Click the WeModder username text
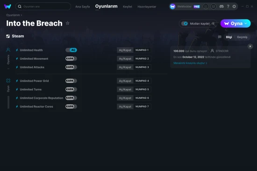257x171 pixels. pos(185,7)
